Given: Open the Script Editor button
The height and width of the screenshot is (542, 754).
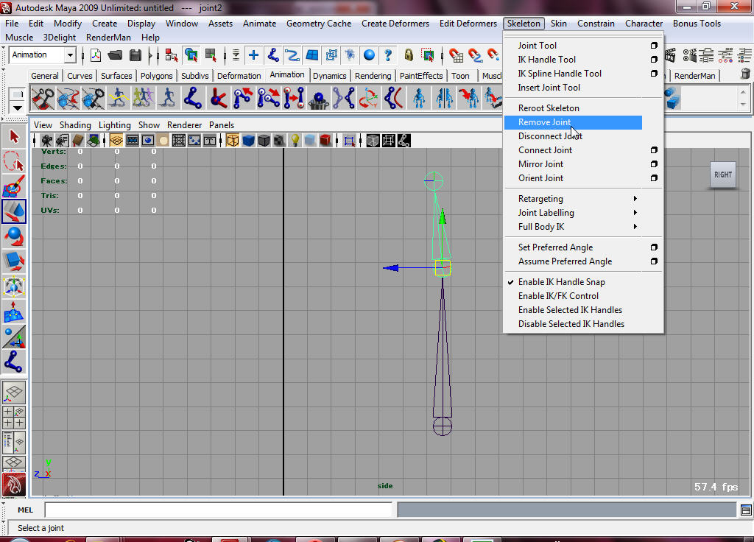Looking at the screenshot, I should [x=746, y=510].
